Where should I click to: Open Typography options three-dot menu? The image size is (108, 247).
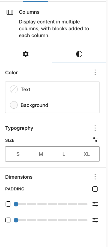(x=95, y=128)
